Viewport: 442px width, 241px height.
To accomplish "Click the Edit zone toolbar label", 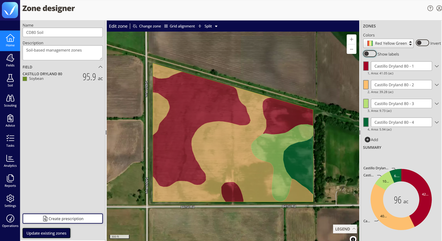I will tap(118, 26).
